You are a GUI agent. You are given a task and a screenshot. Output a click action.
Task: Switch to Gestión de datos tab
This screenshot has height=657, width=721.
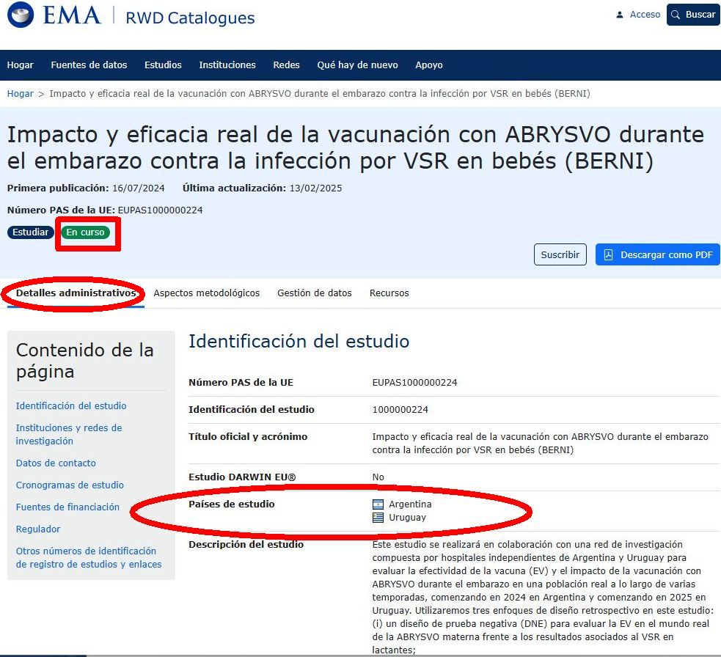coord(315,293)
